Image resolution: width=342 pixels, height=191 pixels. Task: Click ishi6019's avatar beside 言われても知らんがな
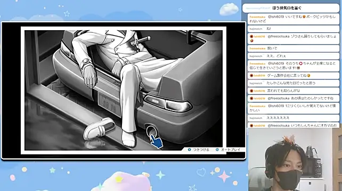(251, 91)
